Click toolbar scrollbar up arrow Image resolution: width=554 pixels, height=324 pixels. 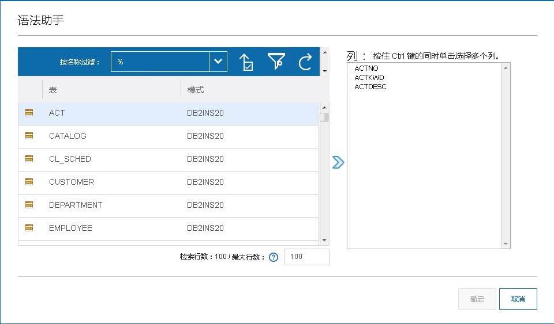click(x=325, y=52)
